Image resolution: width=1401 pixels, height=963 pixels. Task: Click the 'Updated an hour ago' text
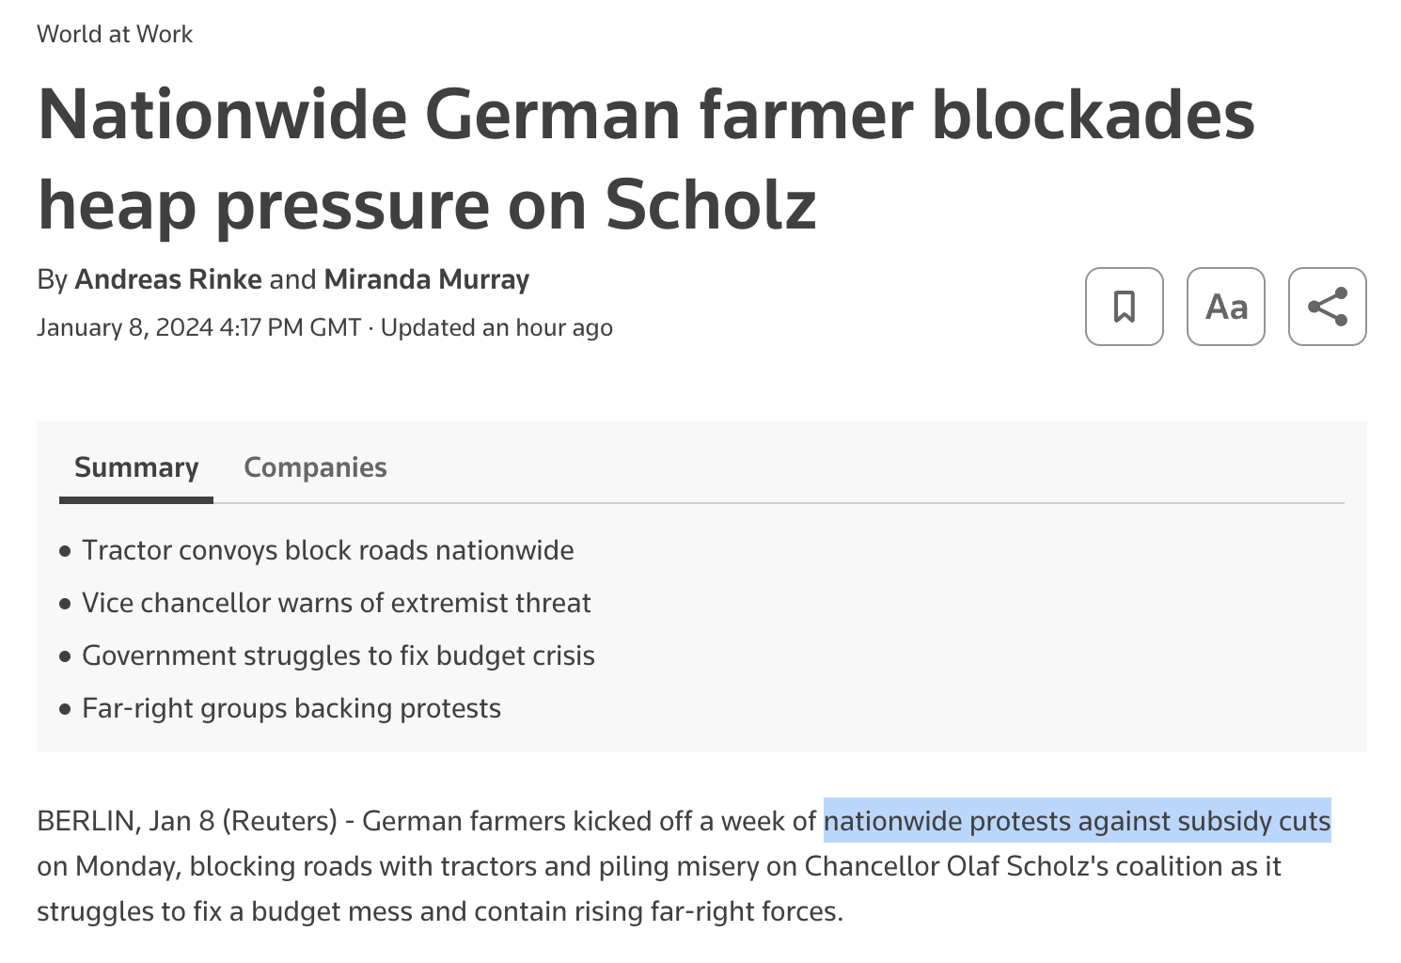[496, 327]
